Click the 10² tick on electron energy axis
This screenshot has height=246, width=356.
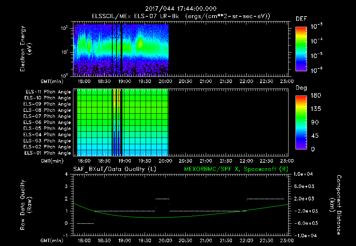[64, 28]
